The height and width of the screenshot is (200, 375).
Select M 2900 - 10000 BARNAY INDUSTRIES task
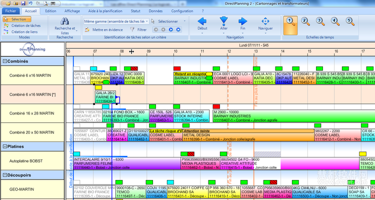point(294,116)
